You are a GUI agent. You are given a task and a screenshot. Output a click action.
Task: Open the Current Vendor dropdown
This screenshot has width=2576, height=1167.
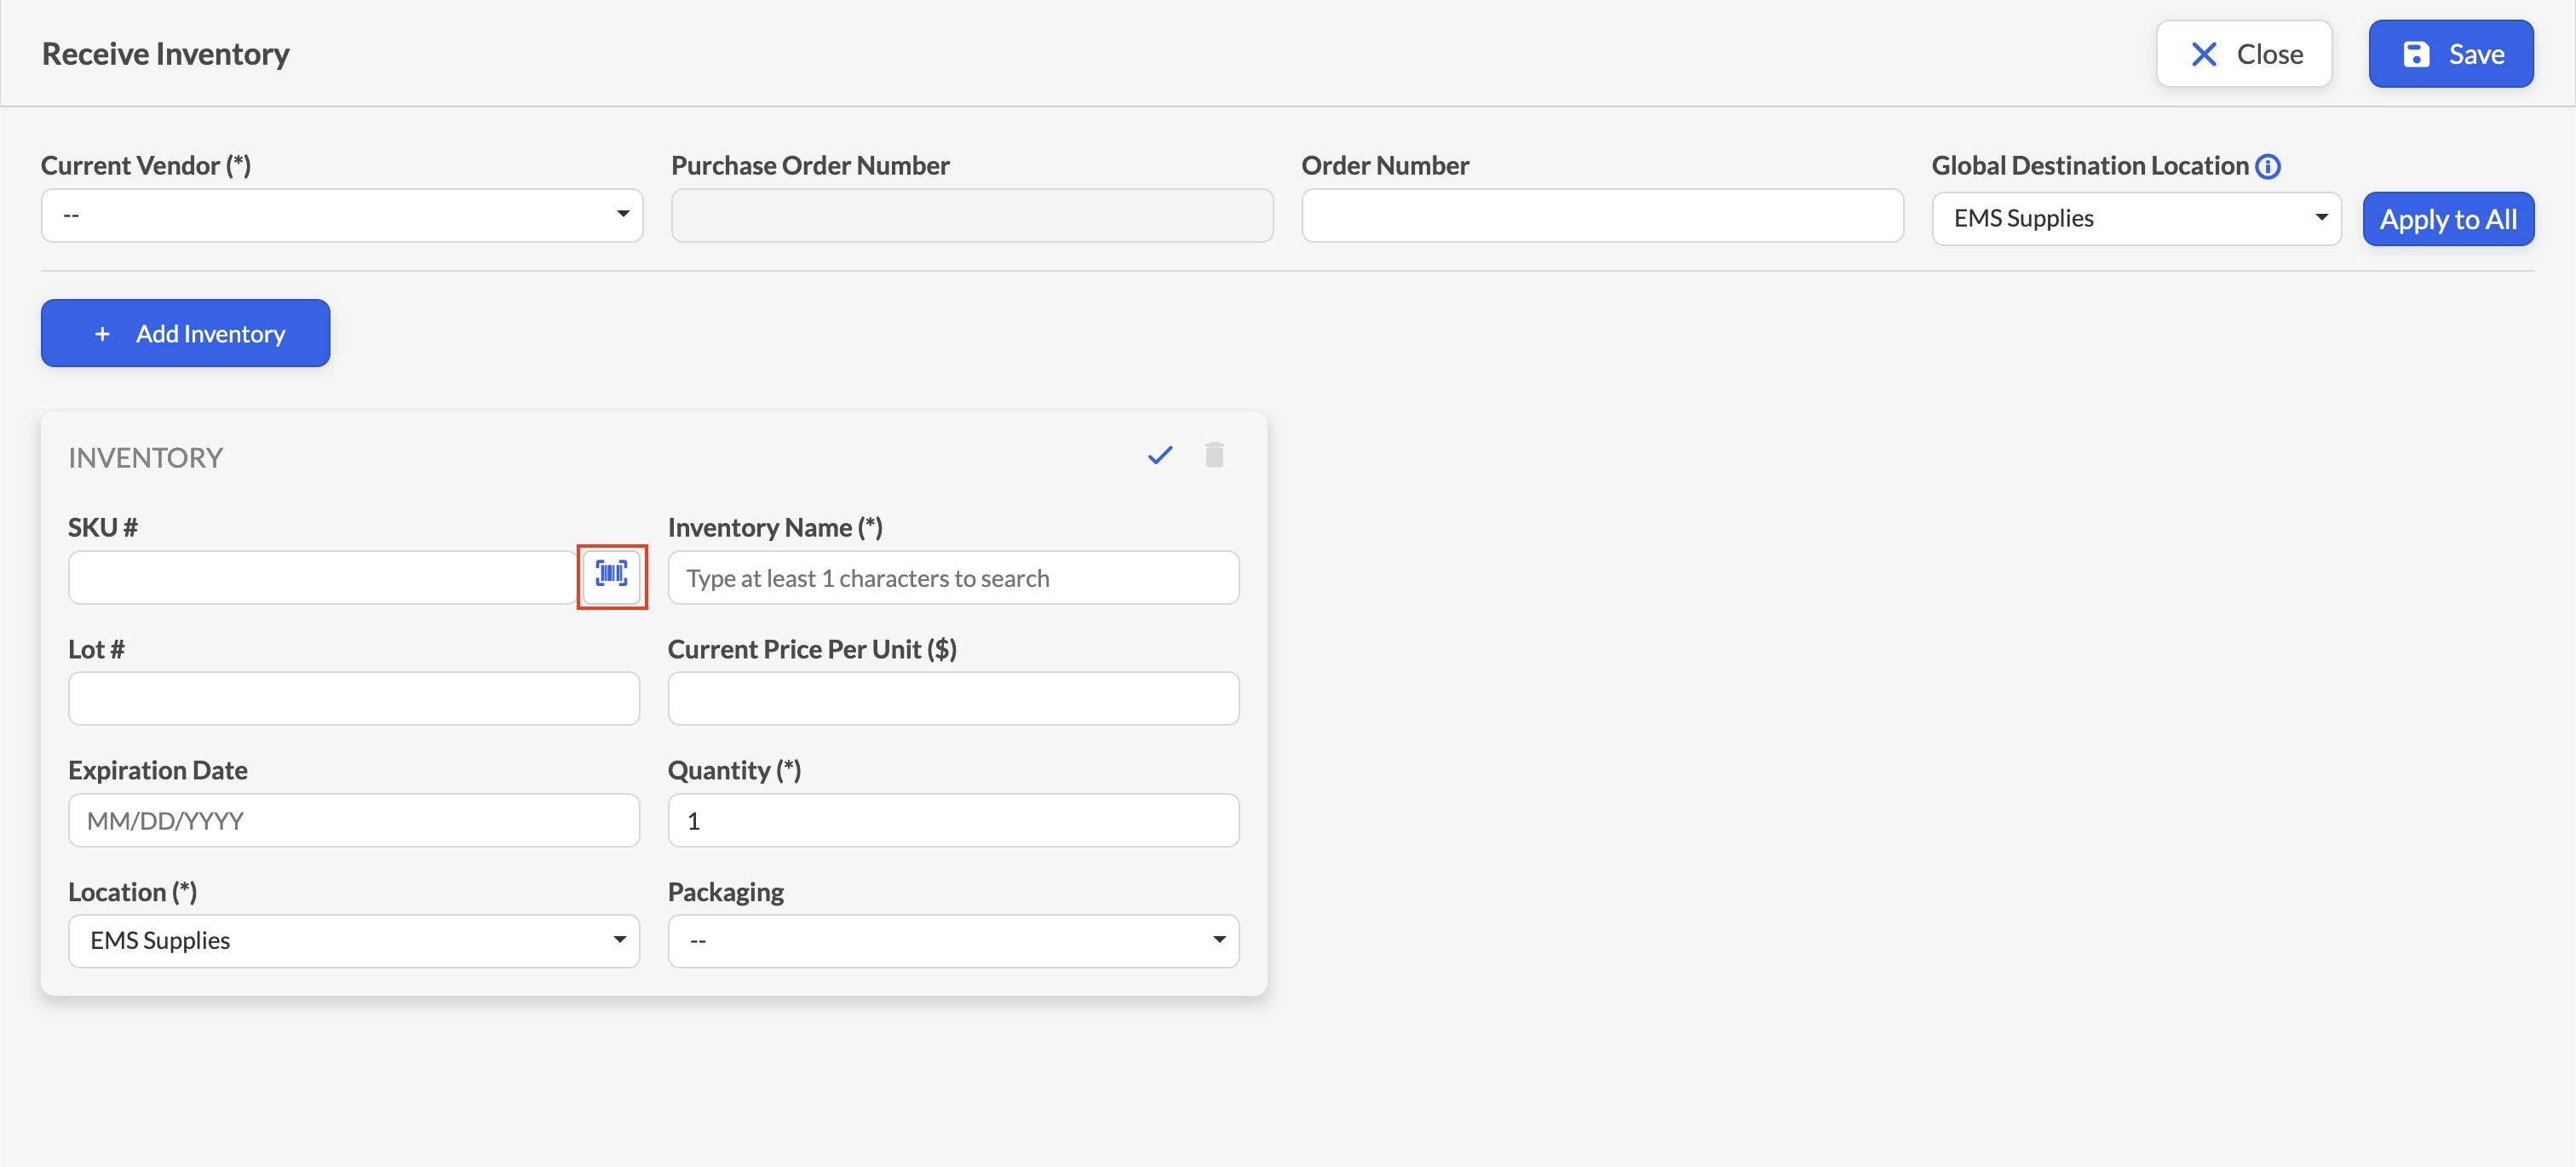342,216
